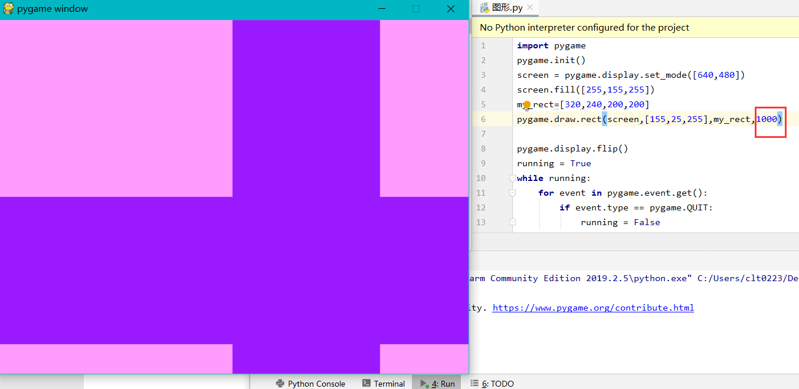The image size is (799, 389).
Task: Switch to the 4: Run tool window
Action: tap(437, 383)
